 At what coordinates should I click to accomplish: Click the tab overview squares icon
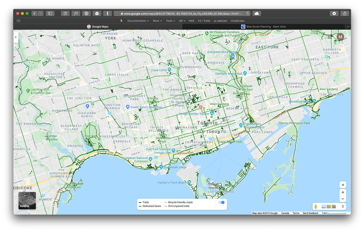(65, 14)
